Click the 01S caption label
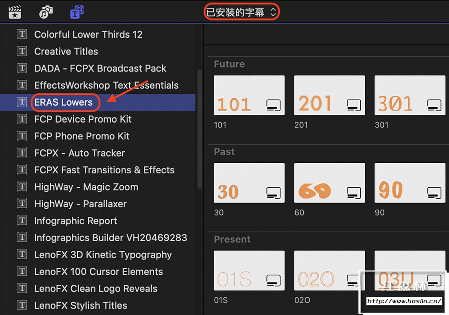The width and height of the screenshot is (449, 315). (221, 301)
